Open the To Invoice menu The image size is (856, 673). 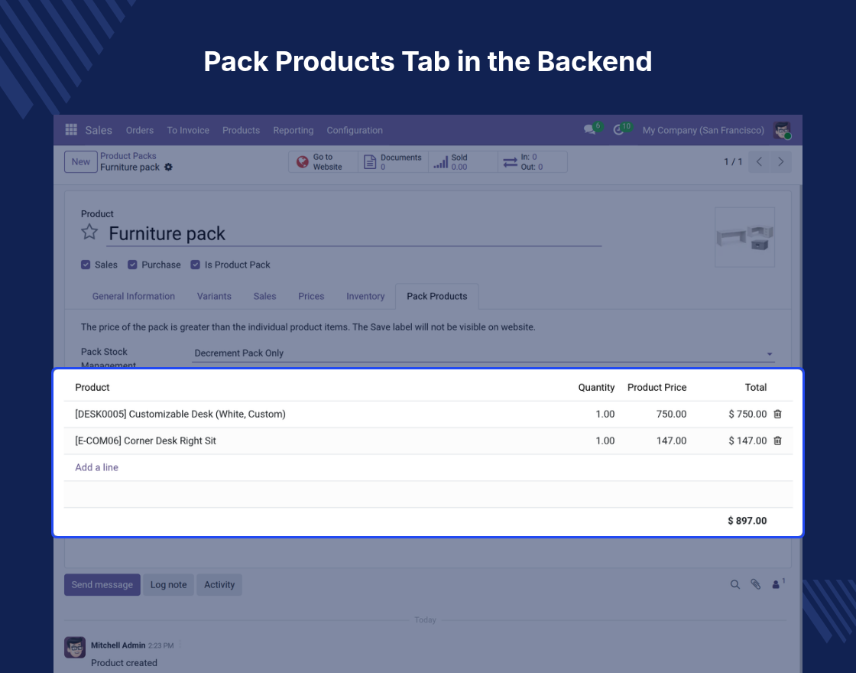[188, 130]
